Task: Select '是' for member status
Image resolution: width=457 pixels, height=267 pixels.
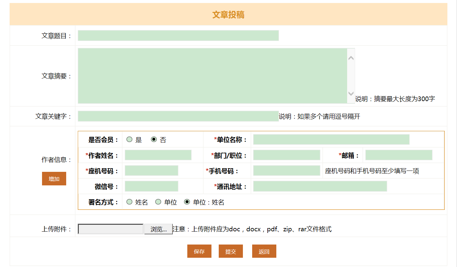Action: [x=129, y=139]
